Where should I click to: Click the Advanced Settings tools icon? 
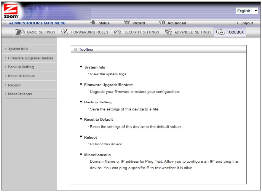tap(169, 32)
